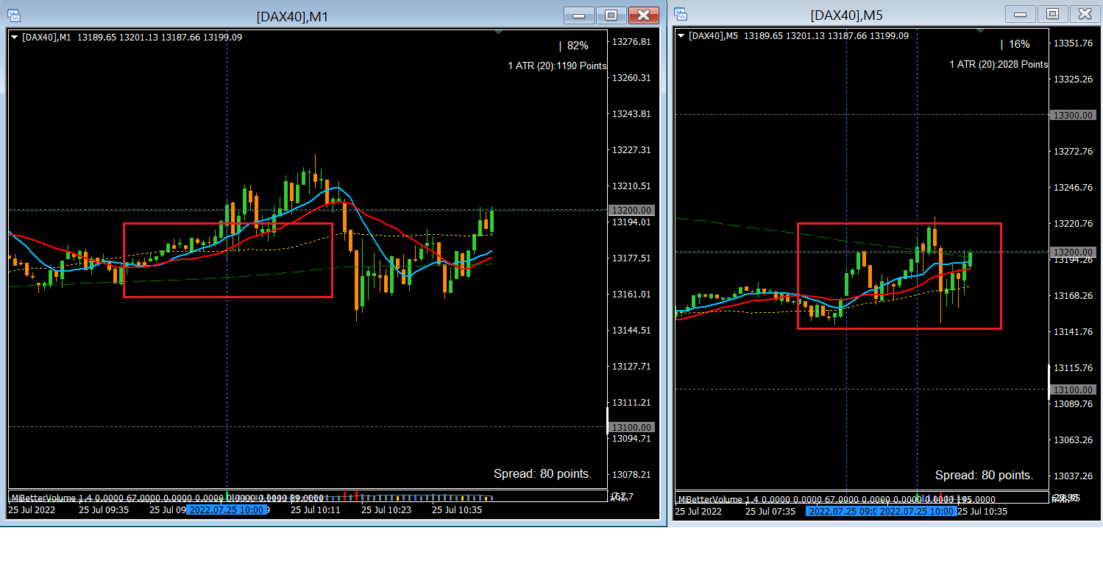
Task: Click the 13168.26 price on the M5 scale
Action: point(1073,296)
